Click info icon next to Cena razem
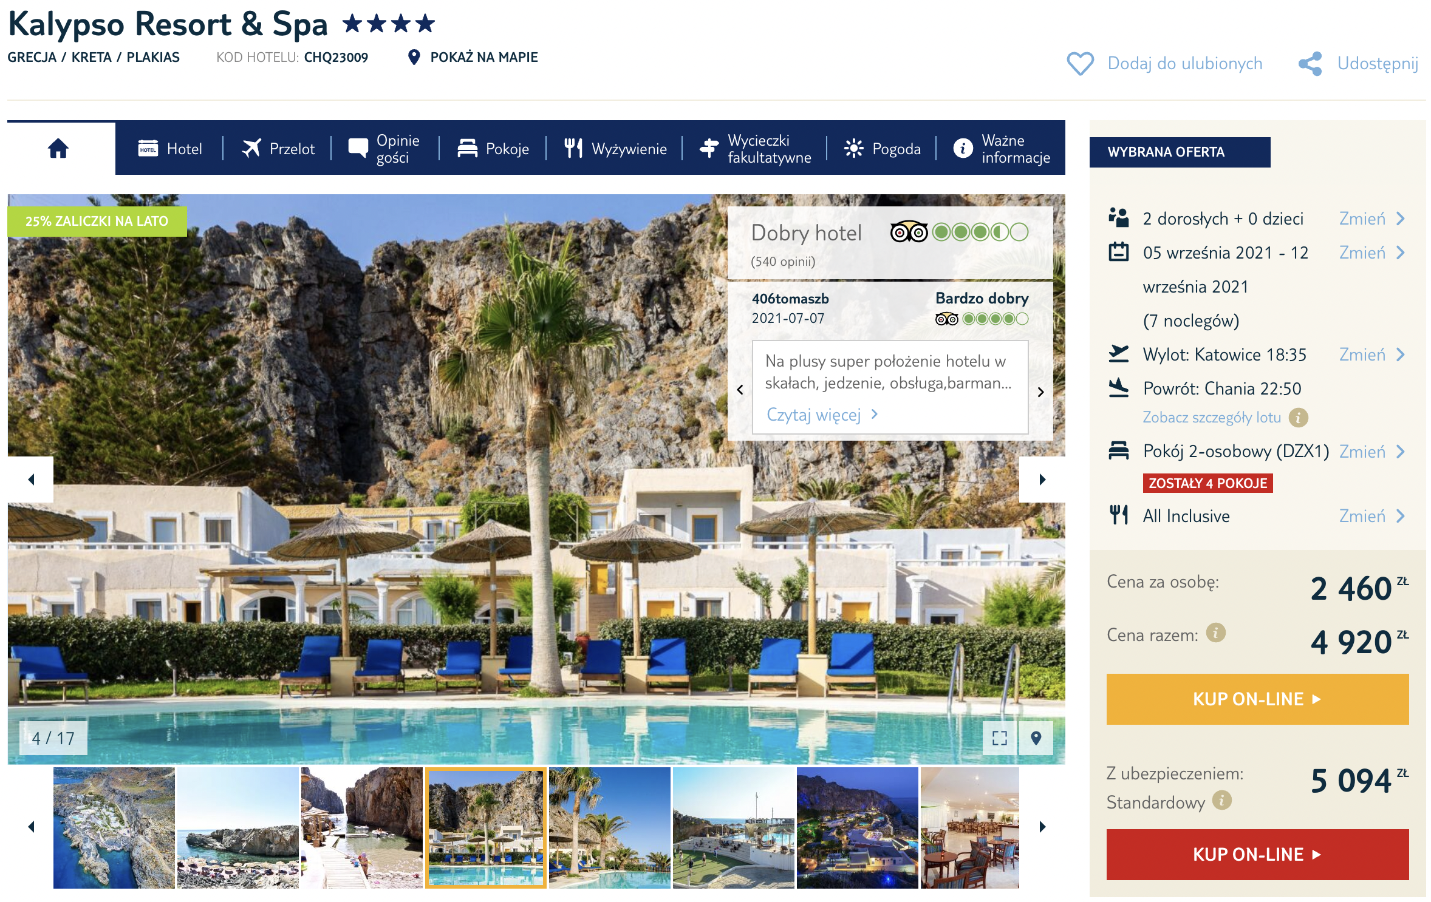1431x902 pixels. tap(1215, 632)
